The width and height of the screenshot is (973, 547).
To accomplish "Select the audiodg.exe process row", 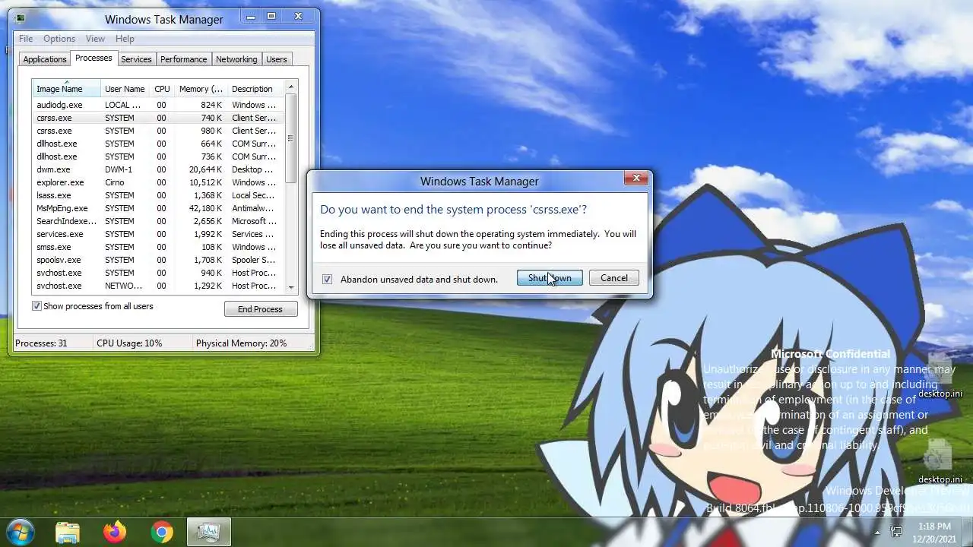I will [158, 105].
